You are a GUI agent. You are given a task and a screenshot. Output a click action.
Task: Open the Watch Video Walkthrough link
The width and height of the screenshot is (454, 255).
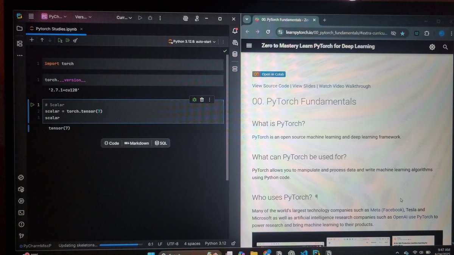pyautogui.click(x=345, y=86)
